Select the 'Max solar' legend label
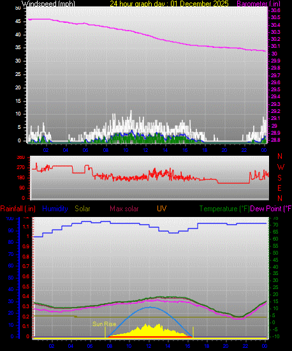292x351 pixels. coord(124,209)
